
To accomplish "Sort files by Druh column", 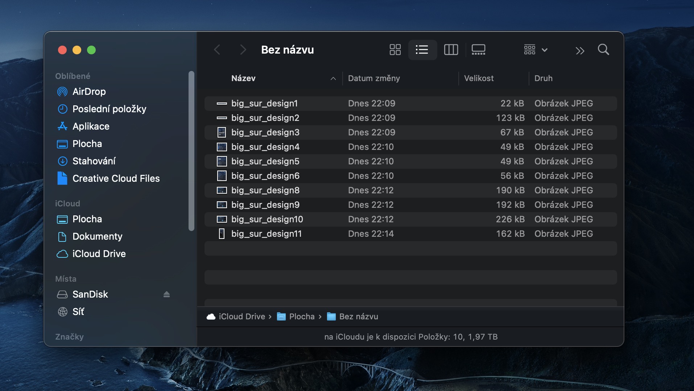I will pos(543,78).
